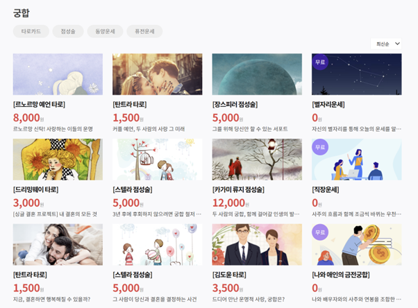Viewport: 418px width, 308px height.
Task: Select the 퓨전운세 filter chip
Action: point(144,31)
